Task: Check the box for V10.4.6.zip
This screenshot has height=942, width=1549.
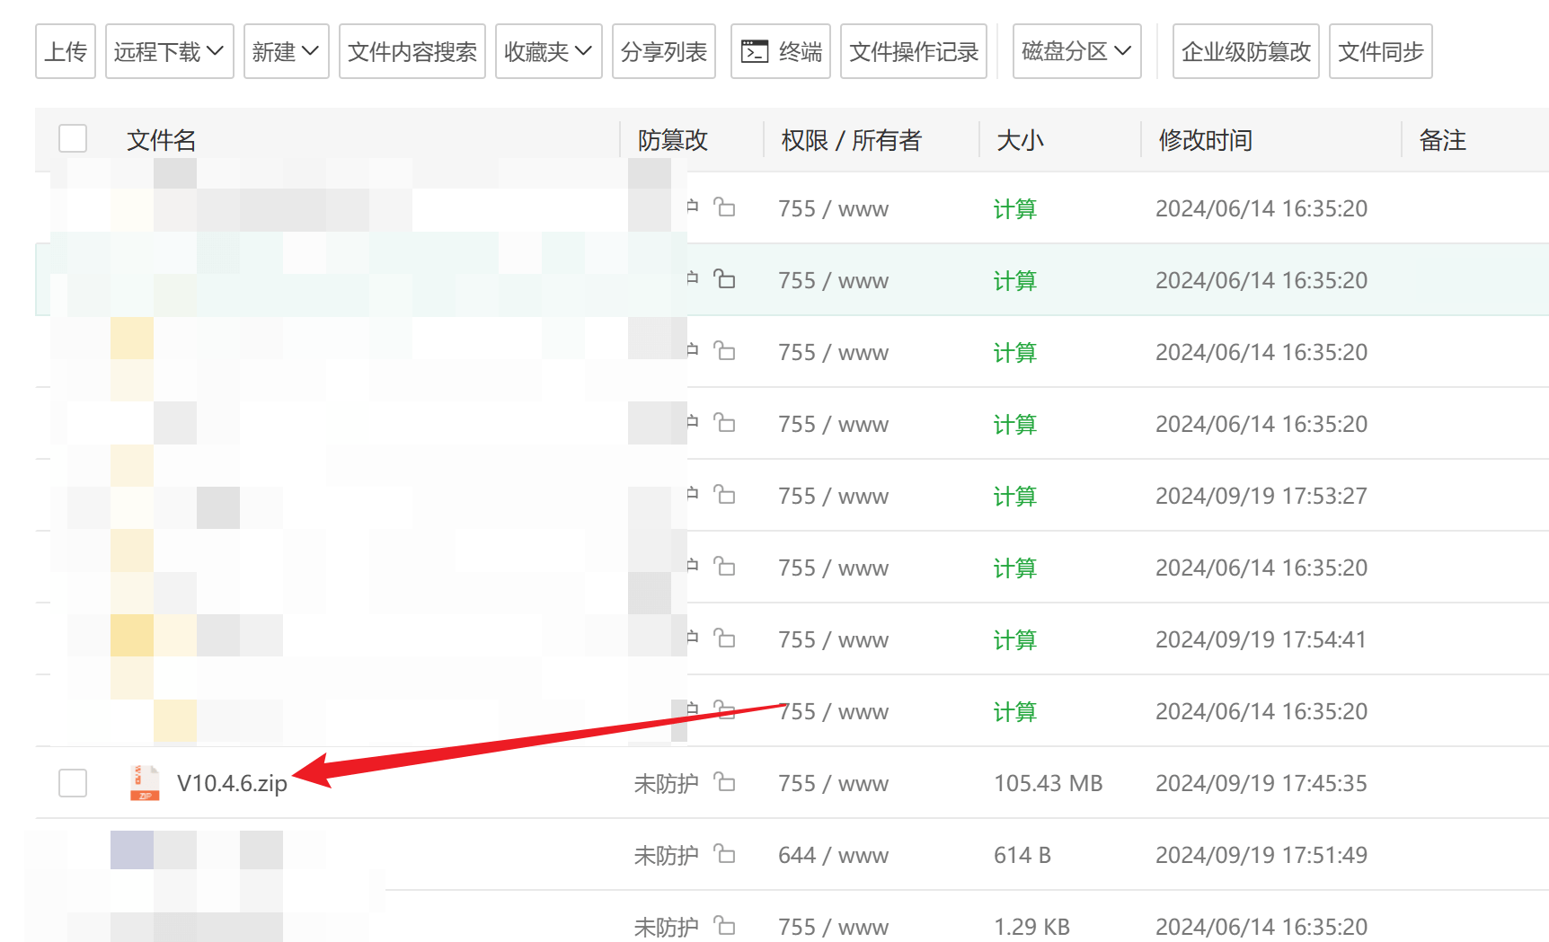Action: [73, 783]
